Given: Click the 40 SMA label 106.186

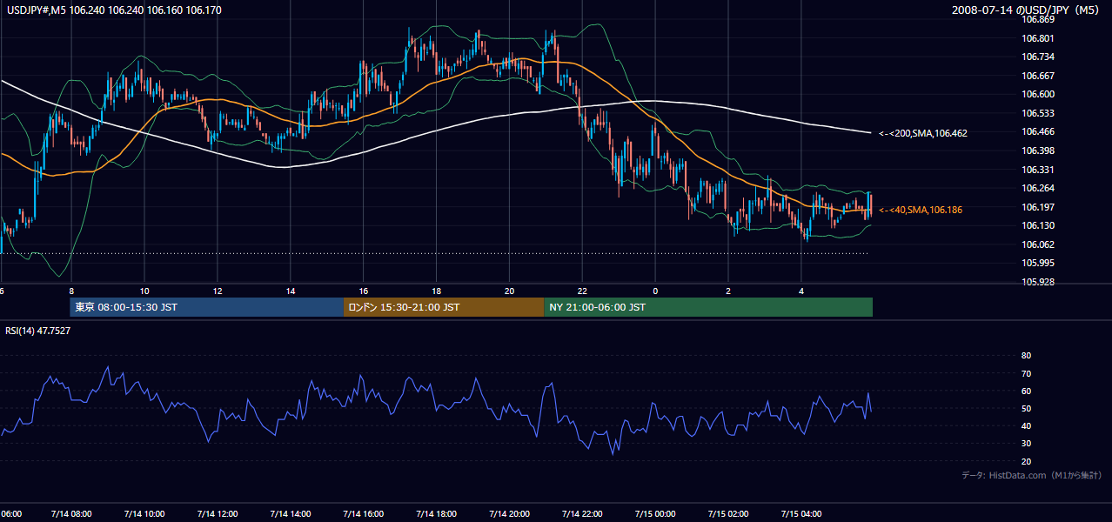Looking at the screenshot, I should point(921,210).
